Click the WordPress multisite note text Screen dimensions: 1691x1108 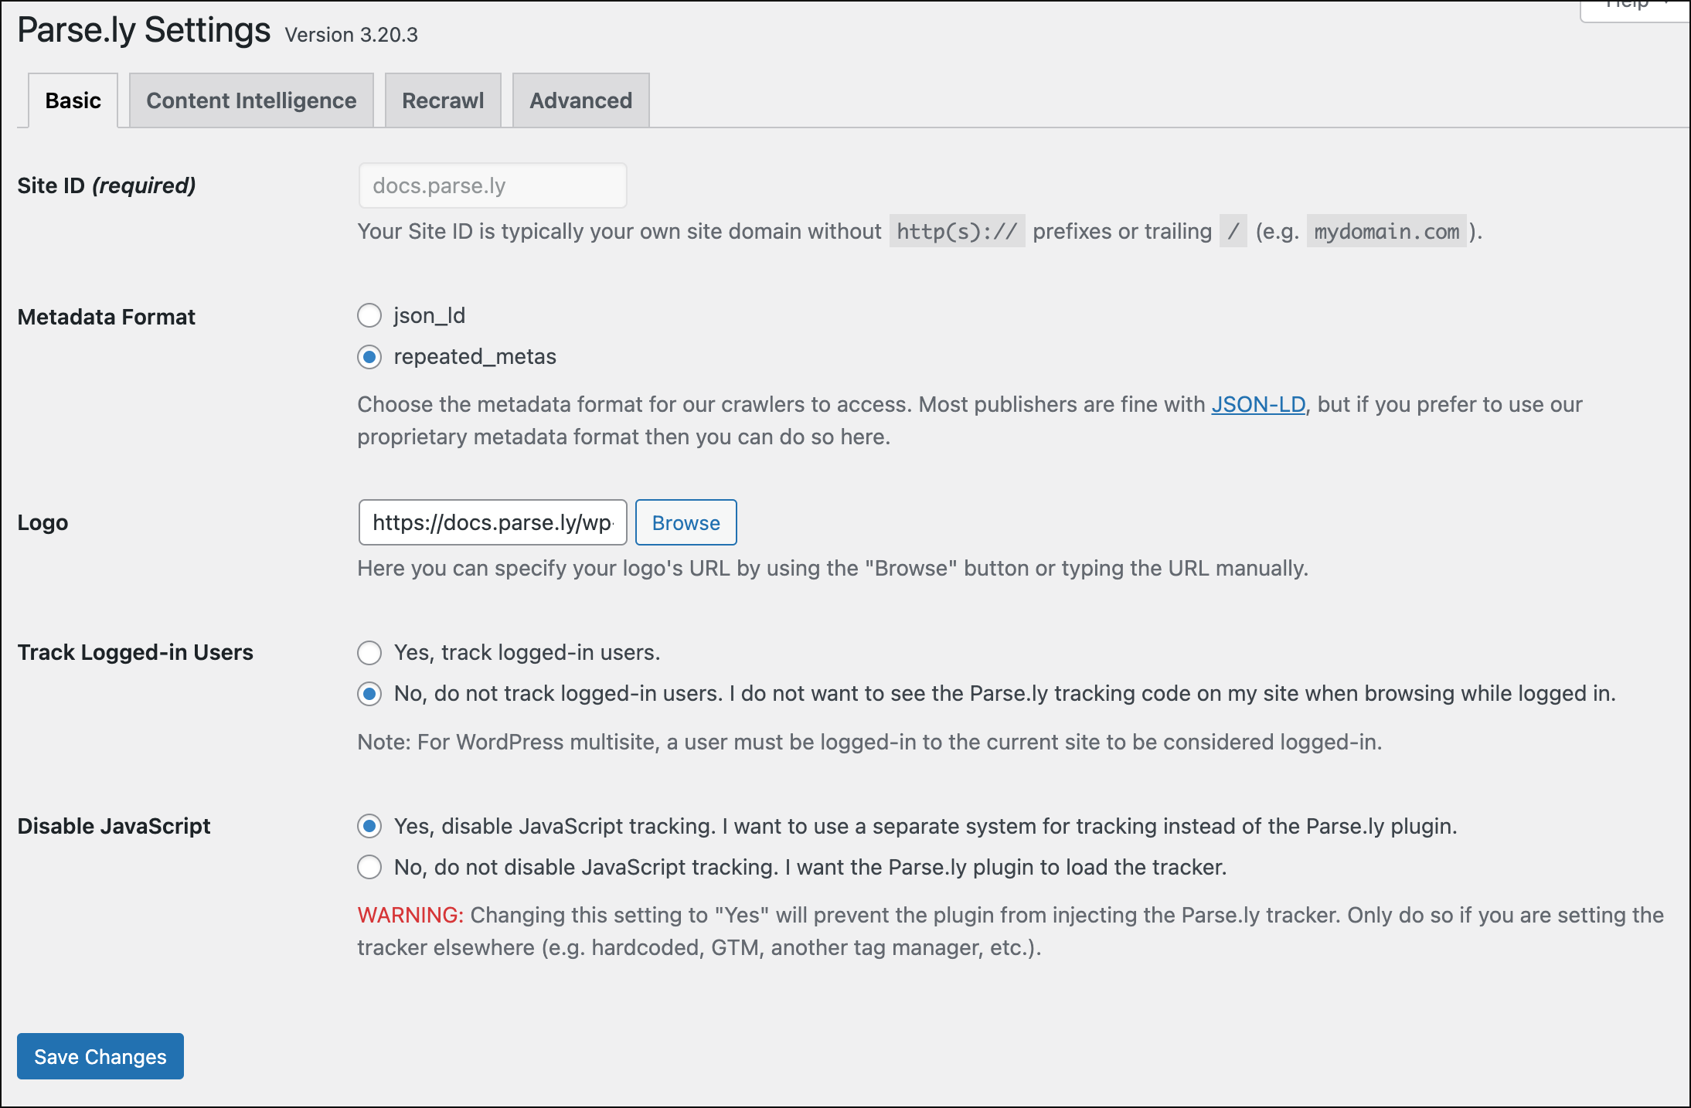869,742
